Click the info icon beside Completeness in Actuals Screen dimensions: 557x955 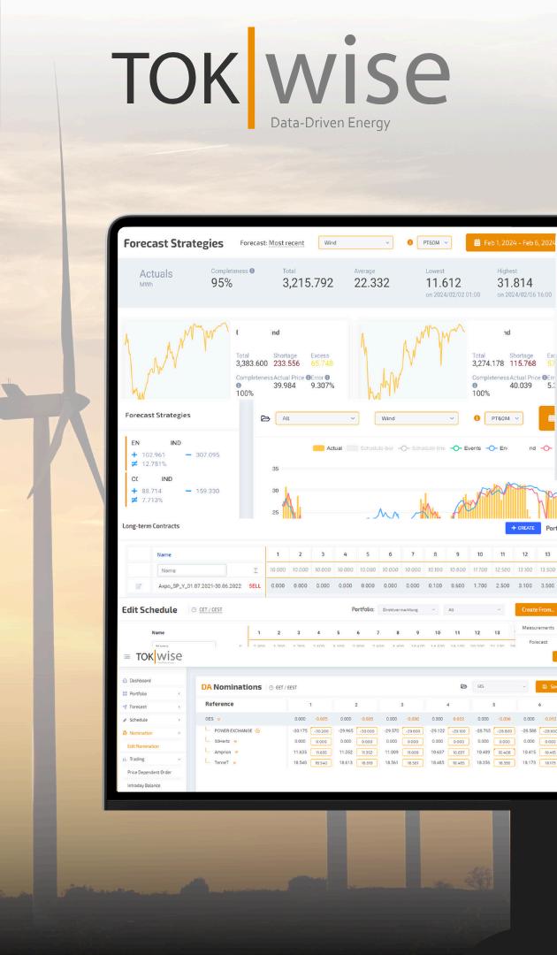pos(252,271)
